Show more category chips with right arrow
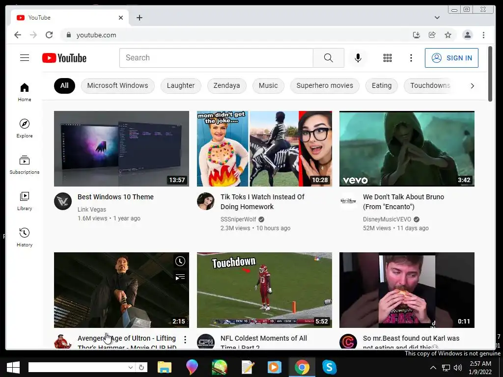 [x=472, y=86]
